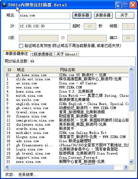Click the horizontal scrollbar left arrow
Image resolution: width=138 pixels, height=179 pixels.
click(x=7, y=167)
